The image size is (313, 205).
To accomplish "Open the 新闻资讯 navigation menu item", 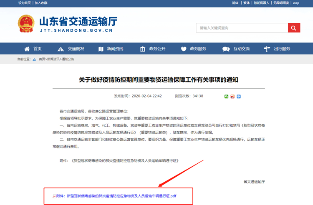I will coord(115,49).
